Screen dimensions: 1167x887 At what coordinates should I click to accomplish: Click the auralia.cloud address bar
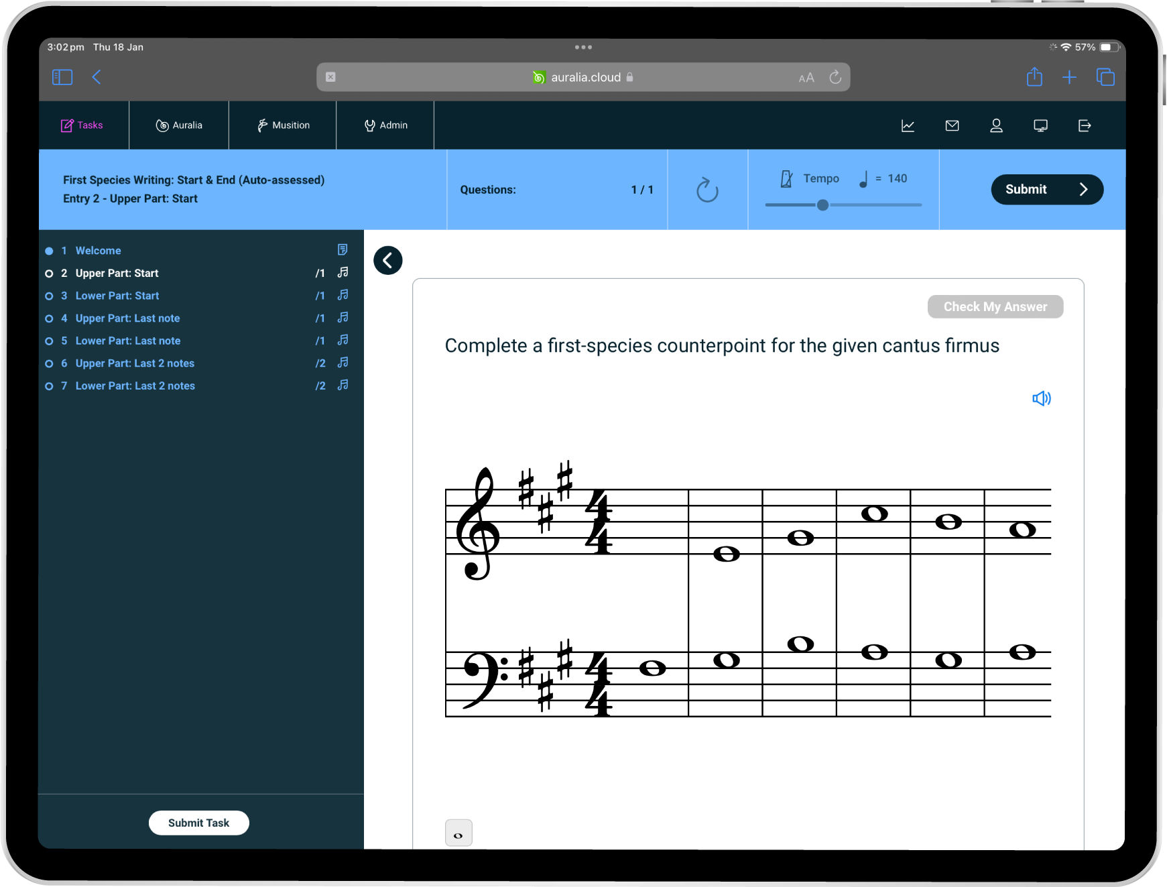(582, 77)
